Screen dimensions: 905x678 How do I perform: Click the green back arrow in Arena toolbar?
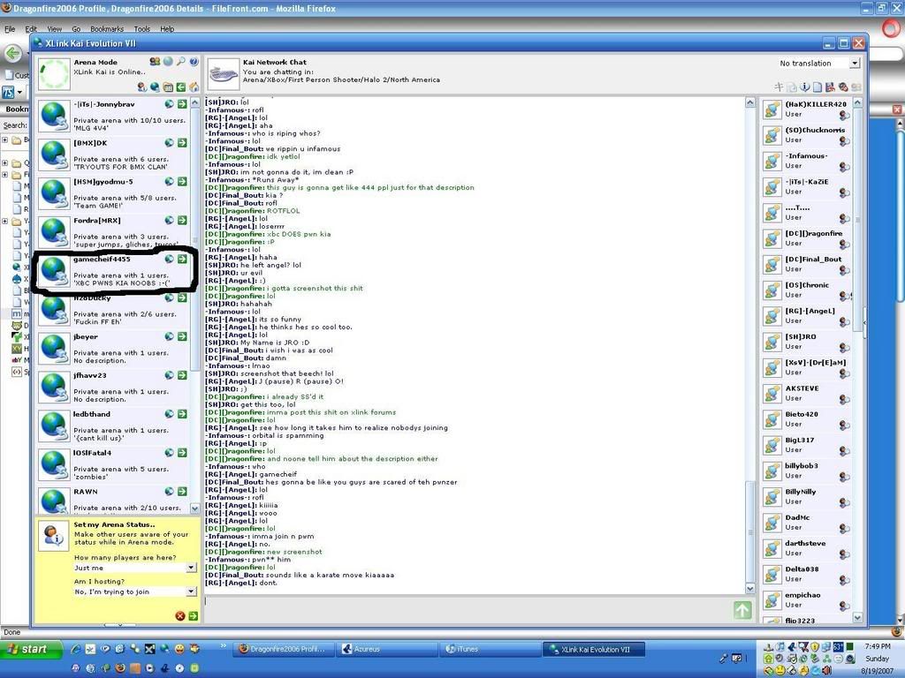click(x=181, y=87)
